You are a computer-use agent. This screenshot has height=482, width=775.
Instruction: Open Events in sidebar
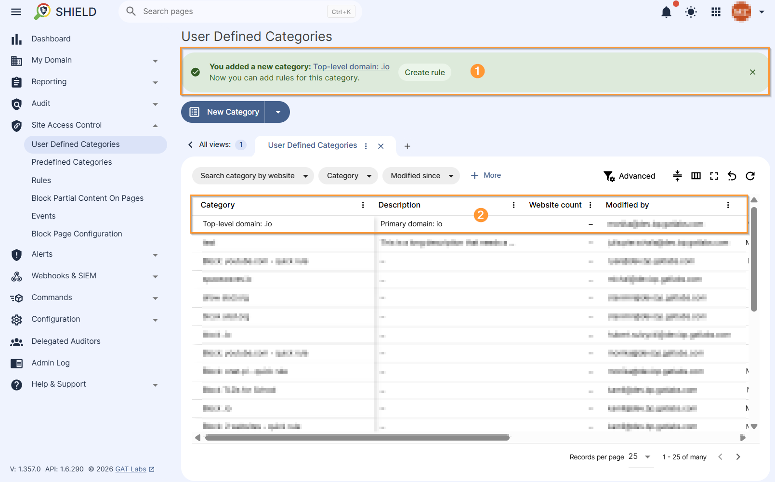tap(44, 216)
